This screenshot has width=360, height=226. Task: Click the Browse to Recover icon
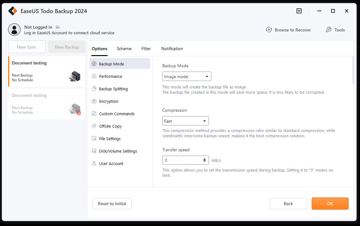(269, 30)
